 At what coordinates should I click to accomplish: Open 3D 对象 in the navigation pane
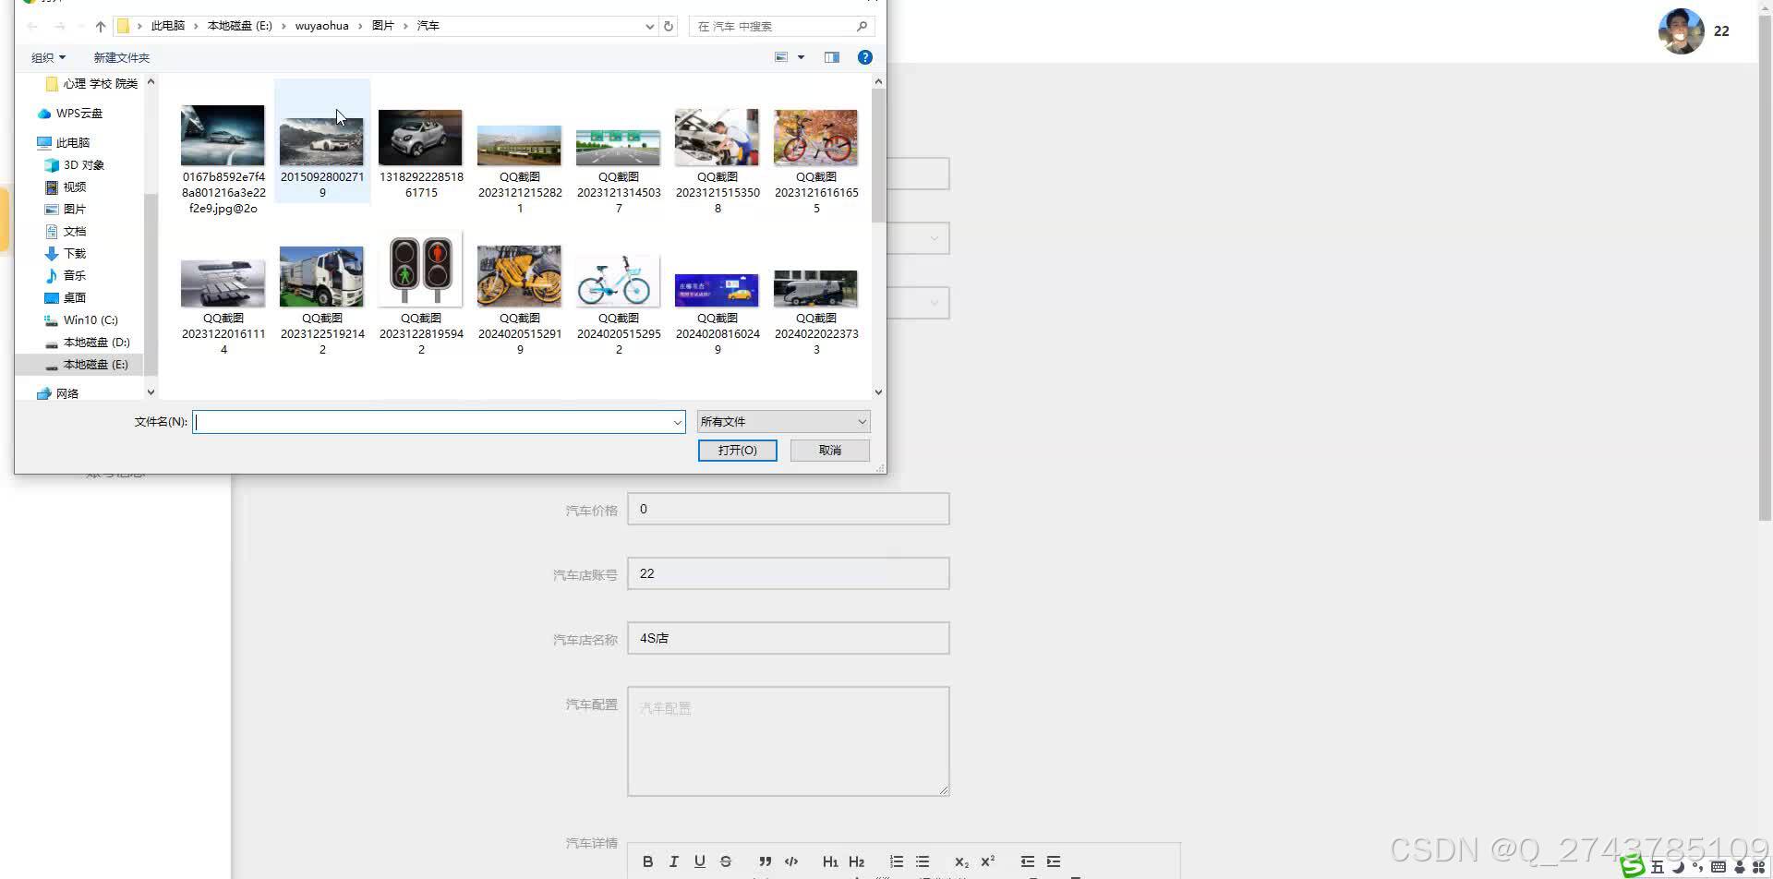83,165
